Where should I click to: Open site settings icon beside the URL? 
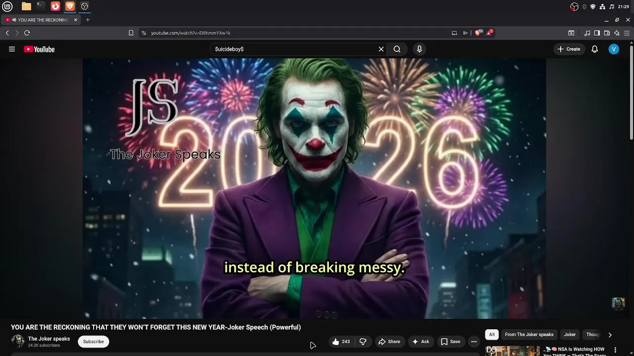coord(144,33)
